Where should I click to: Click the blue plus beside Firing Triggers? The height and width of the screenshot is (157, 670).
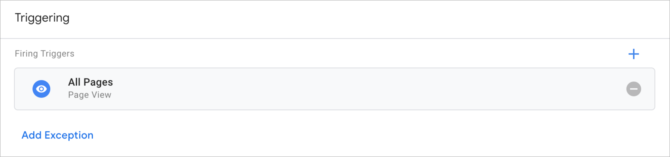click(634, 54)
